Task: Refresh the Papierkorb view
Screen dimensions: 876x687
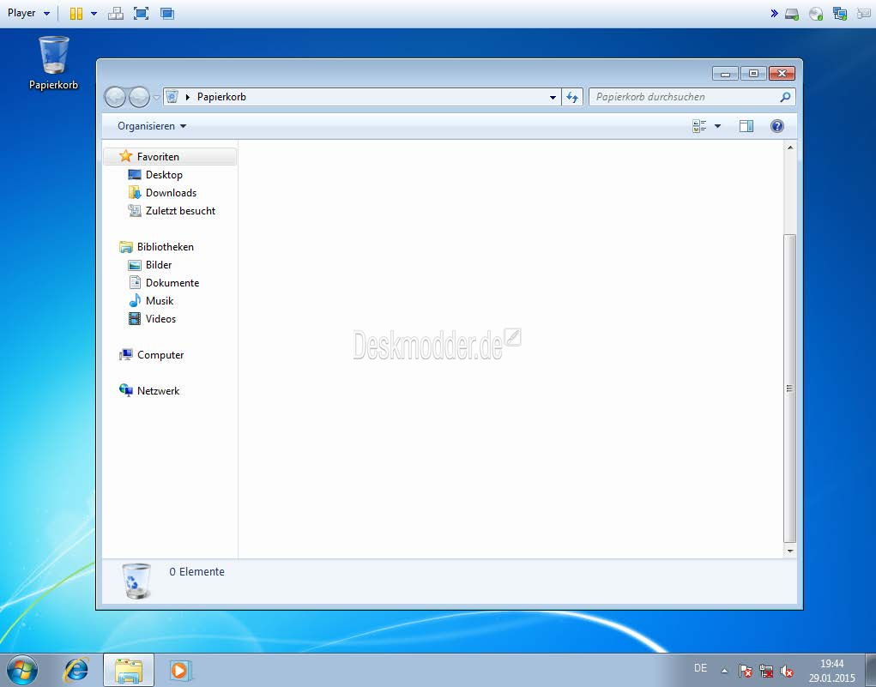Action: click(x=572, y=97)
